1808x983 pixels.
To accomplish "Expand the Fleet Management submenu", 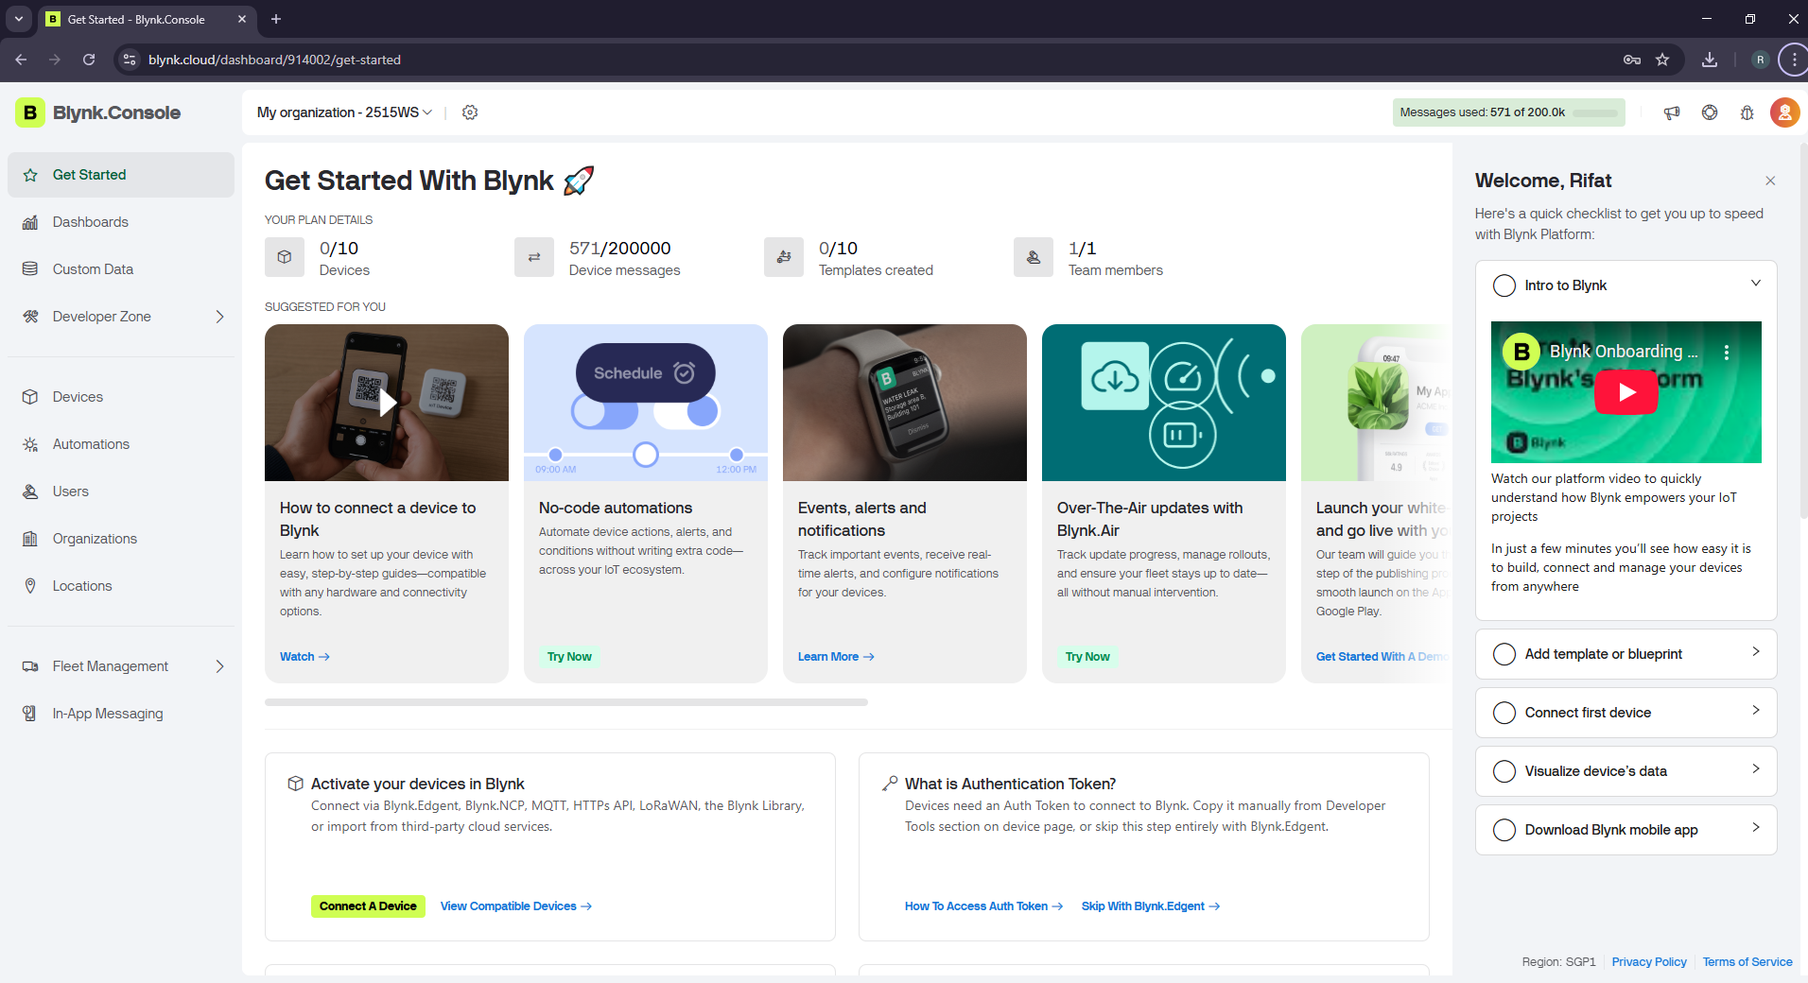I will pyautogui.click(x=219, y=666).
